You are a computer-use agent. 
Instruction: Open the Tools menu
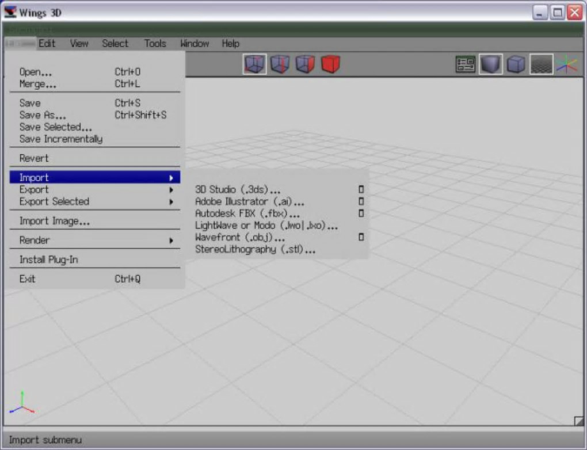point(155,43)
